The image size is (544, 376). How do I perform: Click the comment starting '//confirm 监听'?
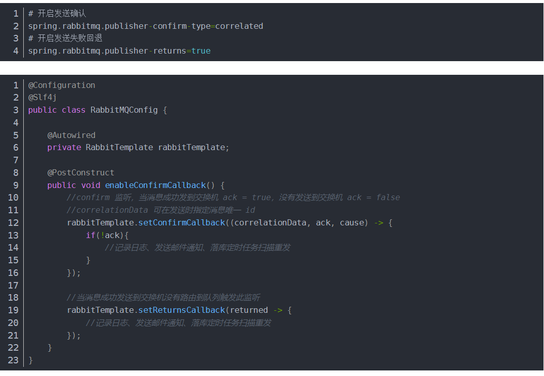tap(233, 198)
